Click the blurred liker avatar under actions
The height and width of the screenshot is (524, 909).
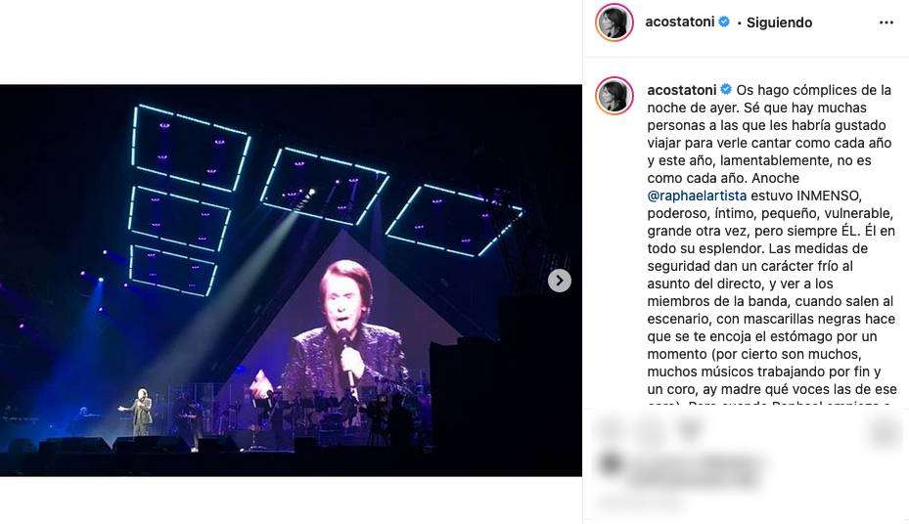coord(609,463)
